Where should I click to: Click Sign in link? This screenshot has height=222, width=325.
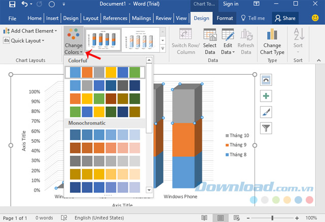231,4
